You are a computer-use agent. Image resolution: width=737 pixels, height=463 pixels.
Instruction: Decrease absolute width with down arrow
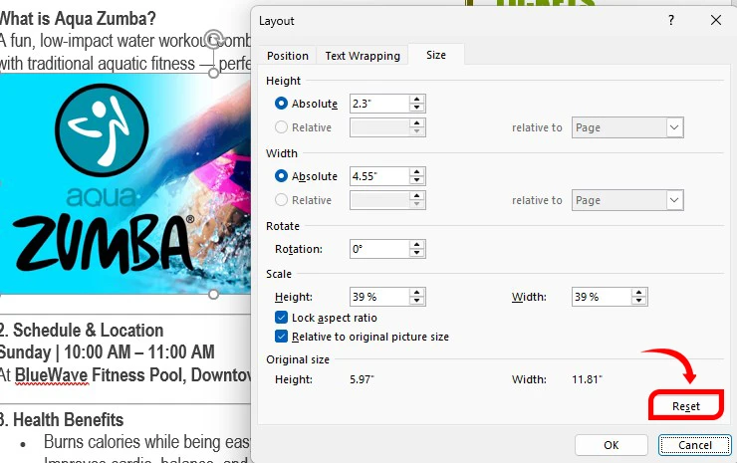[417, 181]
